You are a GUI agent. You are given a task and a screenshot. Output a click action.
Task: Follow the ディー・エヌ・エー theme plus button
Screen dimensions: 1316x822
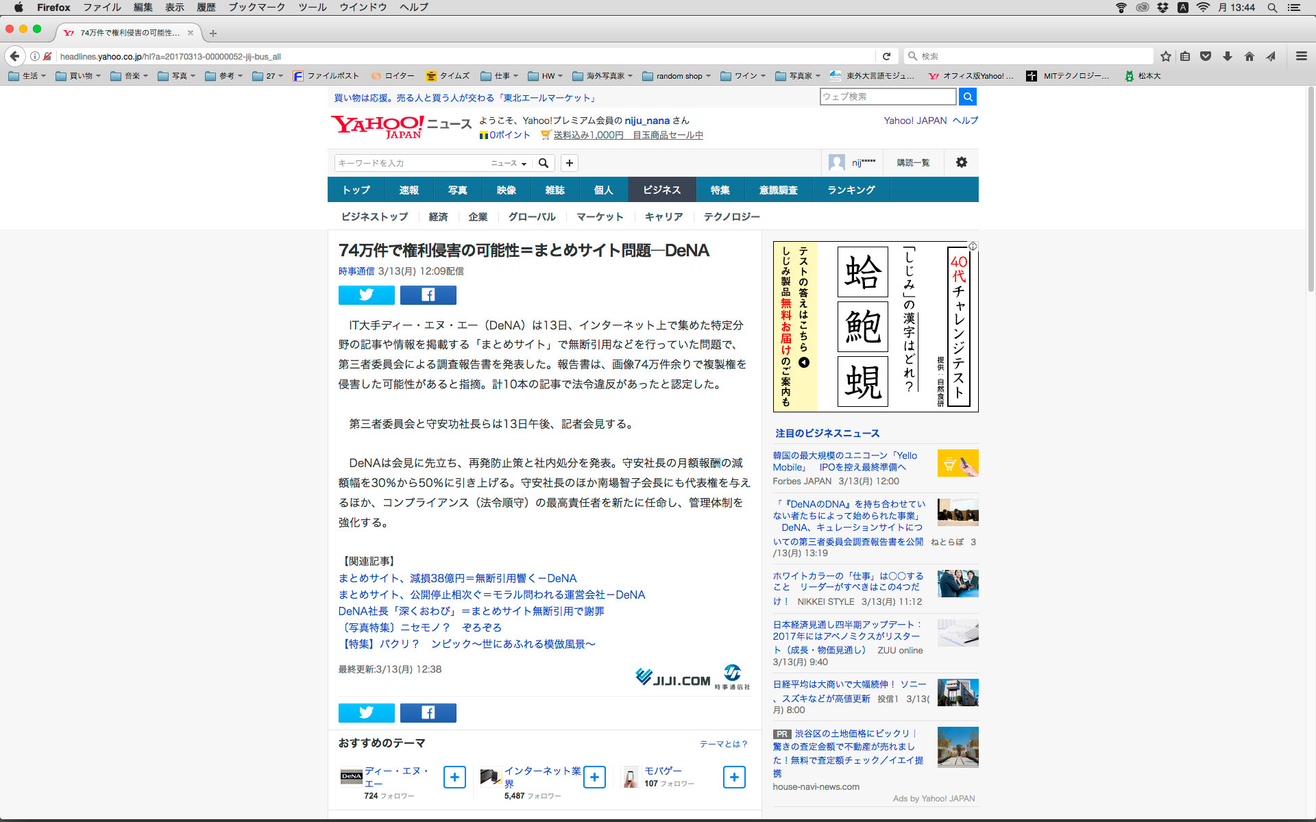[x=454, y=777]
